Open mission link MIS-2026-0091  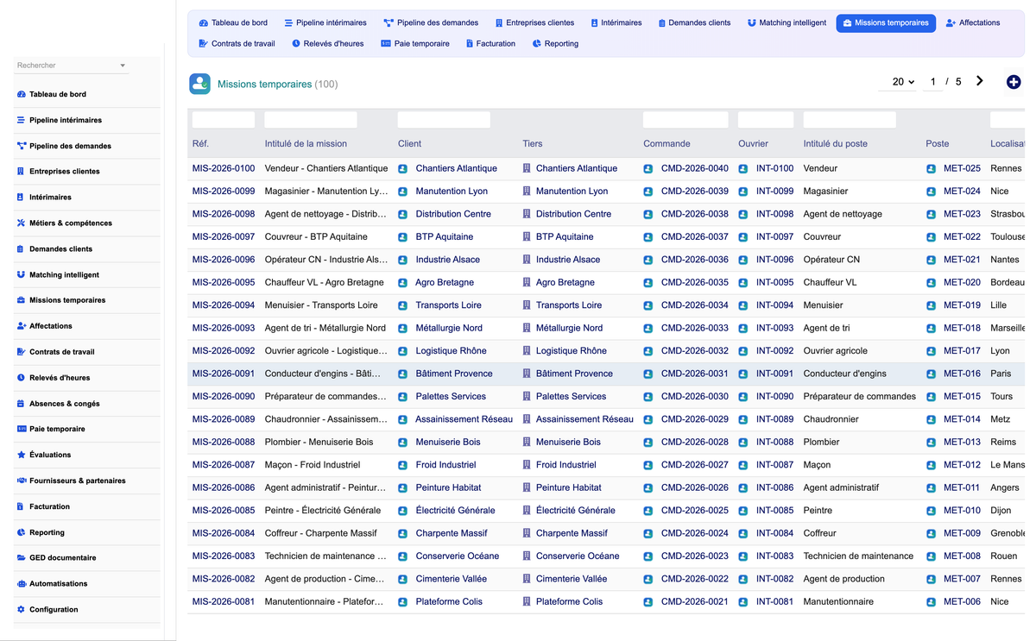(224, 374)
